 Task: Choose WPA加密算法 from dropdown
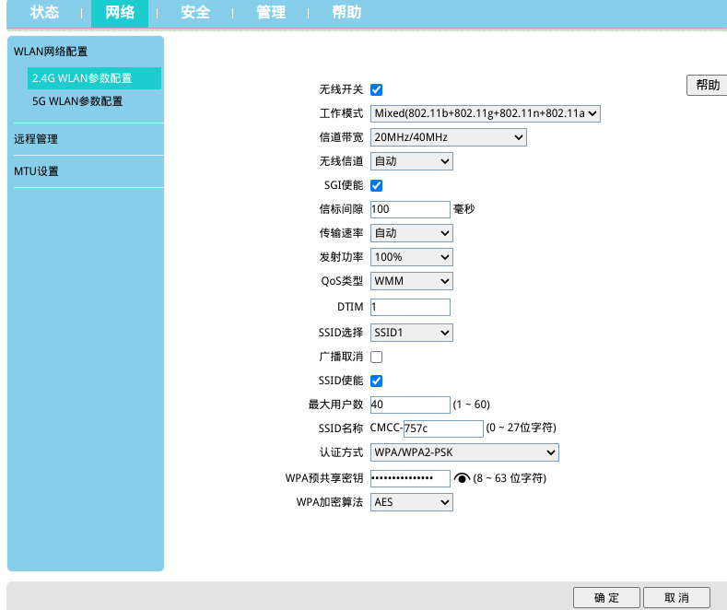point(411,502)
